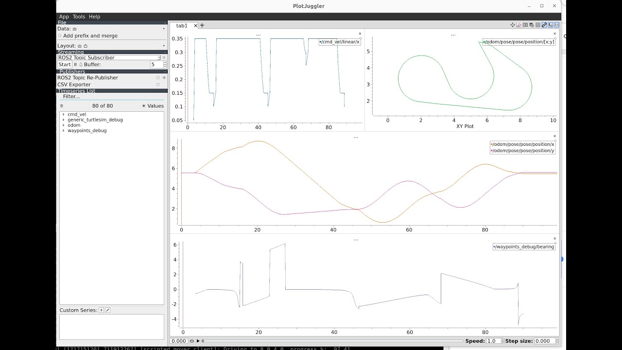Open streaming plugin settings gear
Screen dimensions: 622x350
[164, 57]
